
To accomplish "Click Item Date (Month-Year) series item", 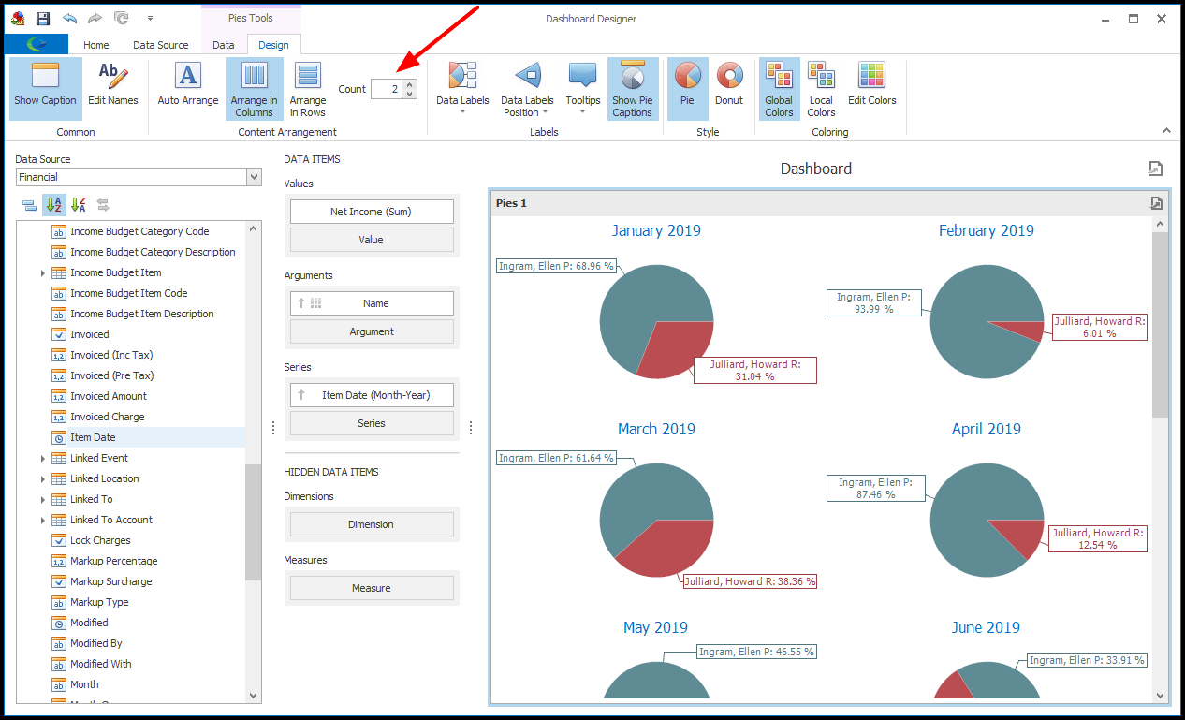I will [372, 395].
